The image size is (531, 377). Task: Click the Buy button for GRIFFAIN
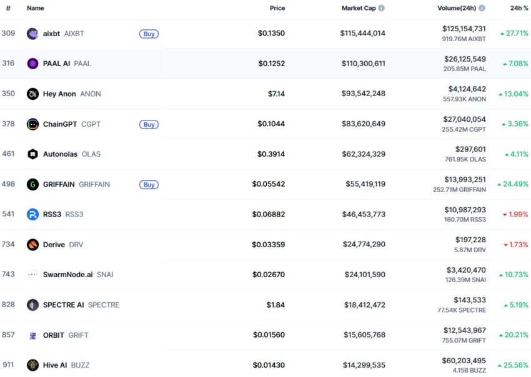tap(149, 185)
